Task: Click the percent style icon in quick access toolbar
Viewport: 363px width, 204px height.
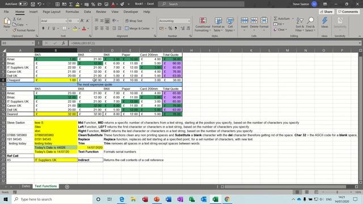Action: (x=93, y=4)
